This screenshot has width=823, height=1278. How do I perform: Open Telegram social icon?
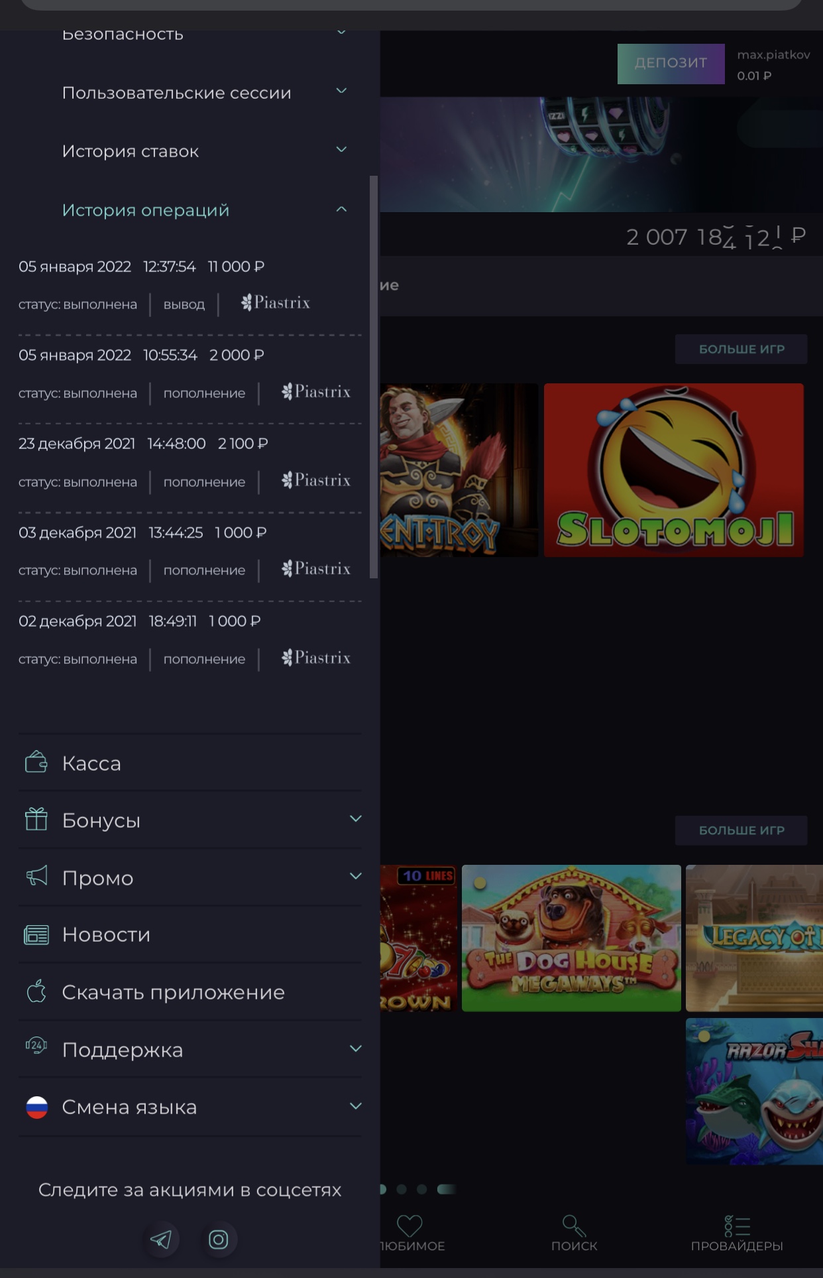coord(161,1239)
